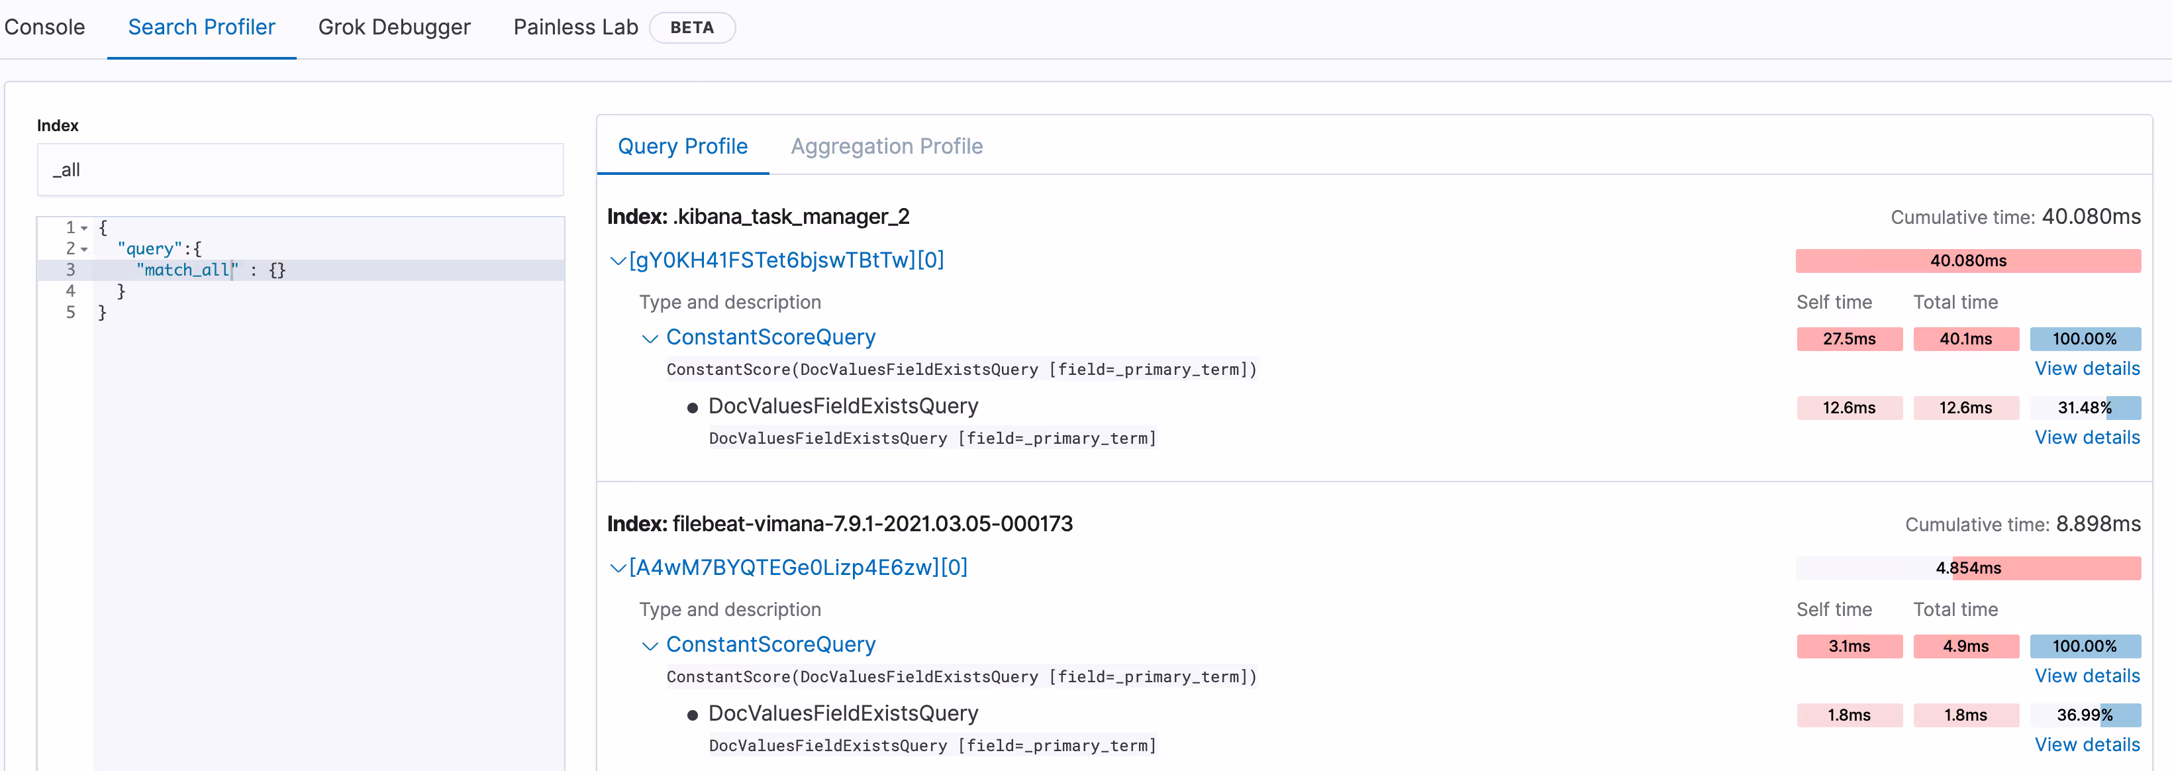Screen dimensions: 2172x771
Task: Collapse shard [gY0KH41FSTet6bjswTBtTw][0]
Action: point(617,261)
